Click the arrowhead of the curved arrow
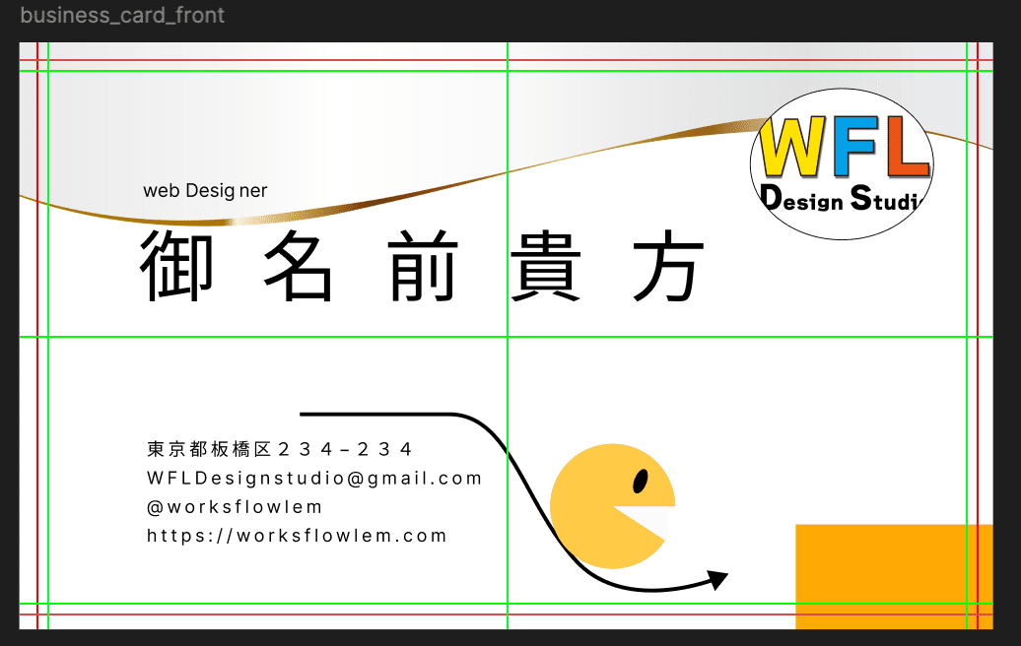This screenshot has width=1021, height=646. (717, 579)
